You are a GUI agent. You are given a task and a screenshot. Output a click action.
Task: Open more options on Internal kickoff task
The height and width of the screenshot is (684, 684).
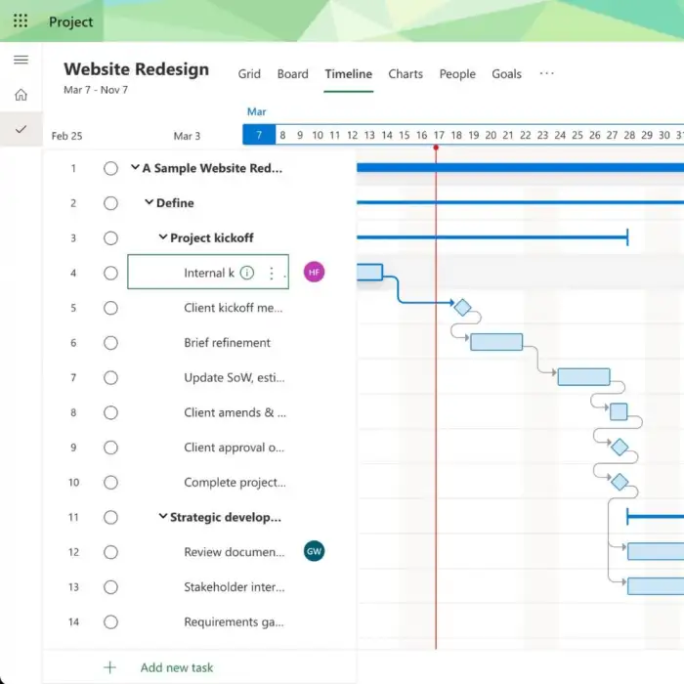click(x=272, y=274)
